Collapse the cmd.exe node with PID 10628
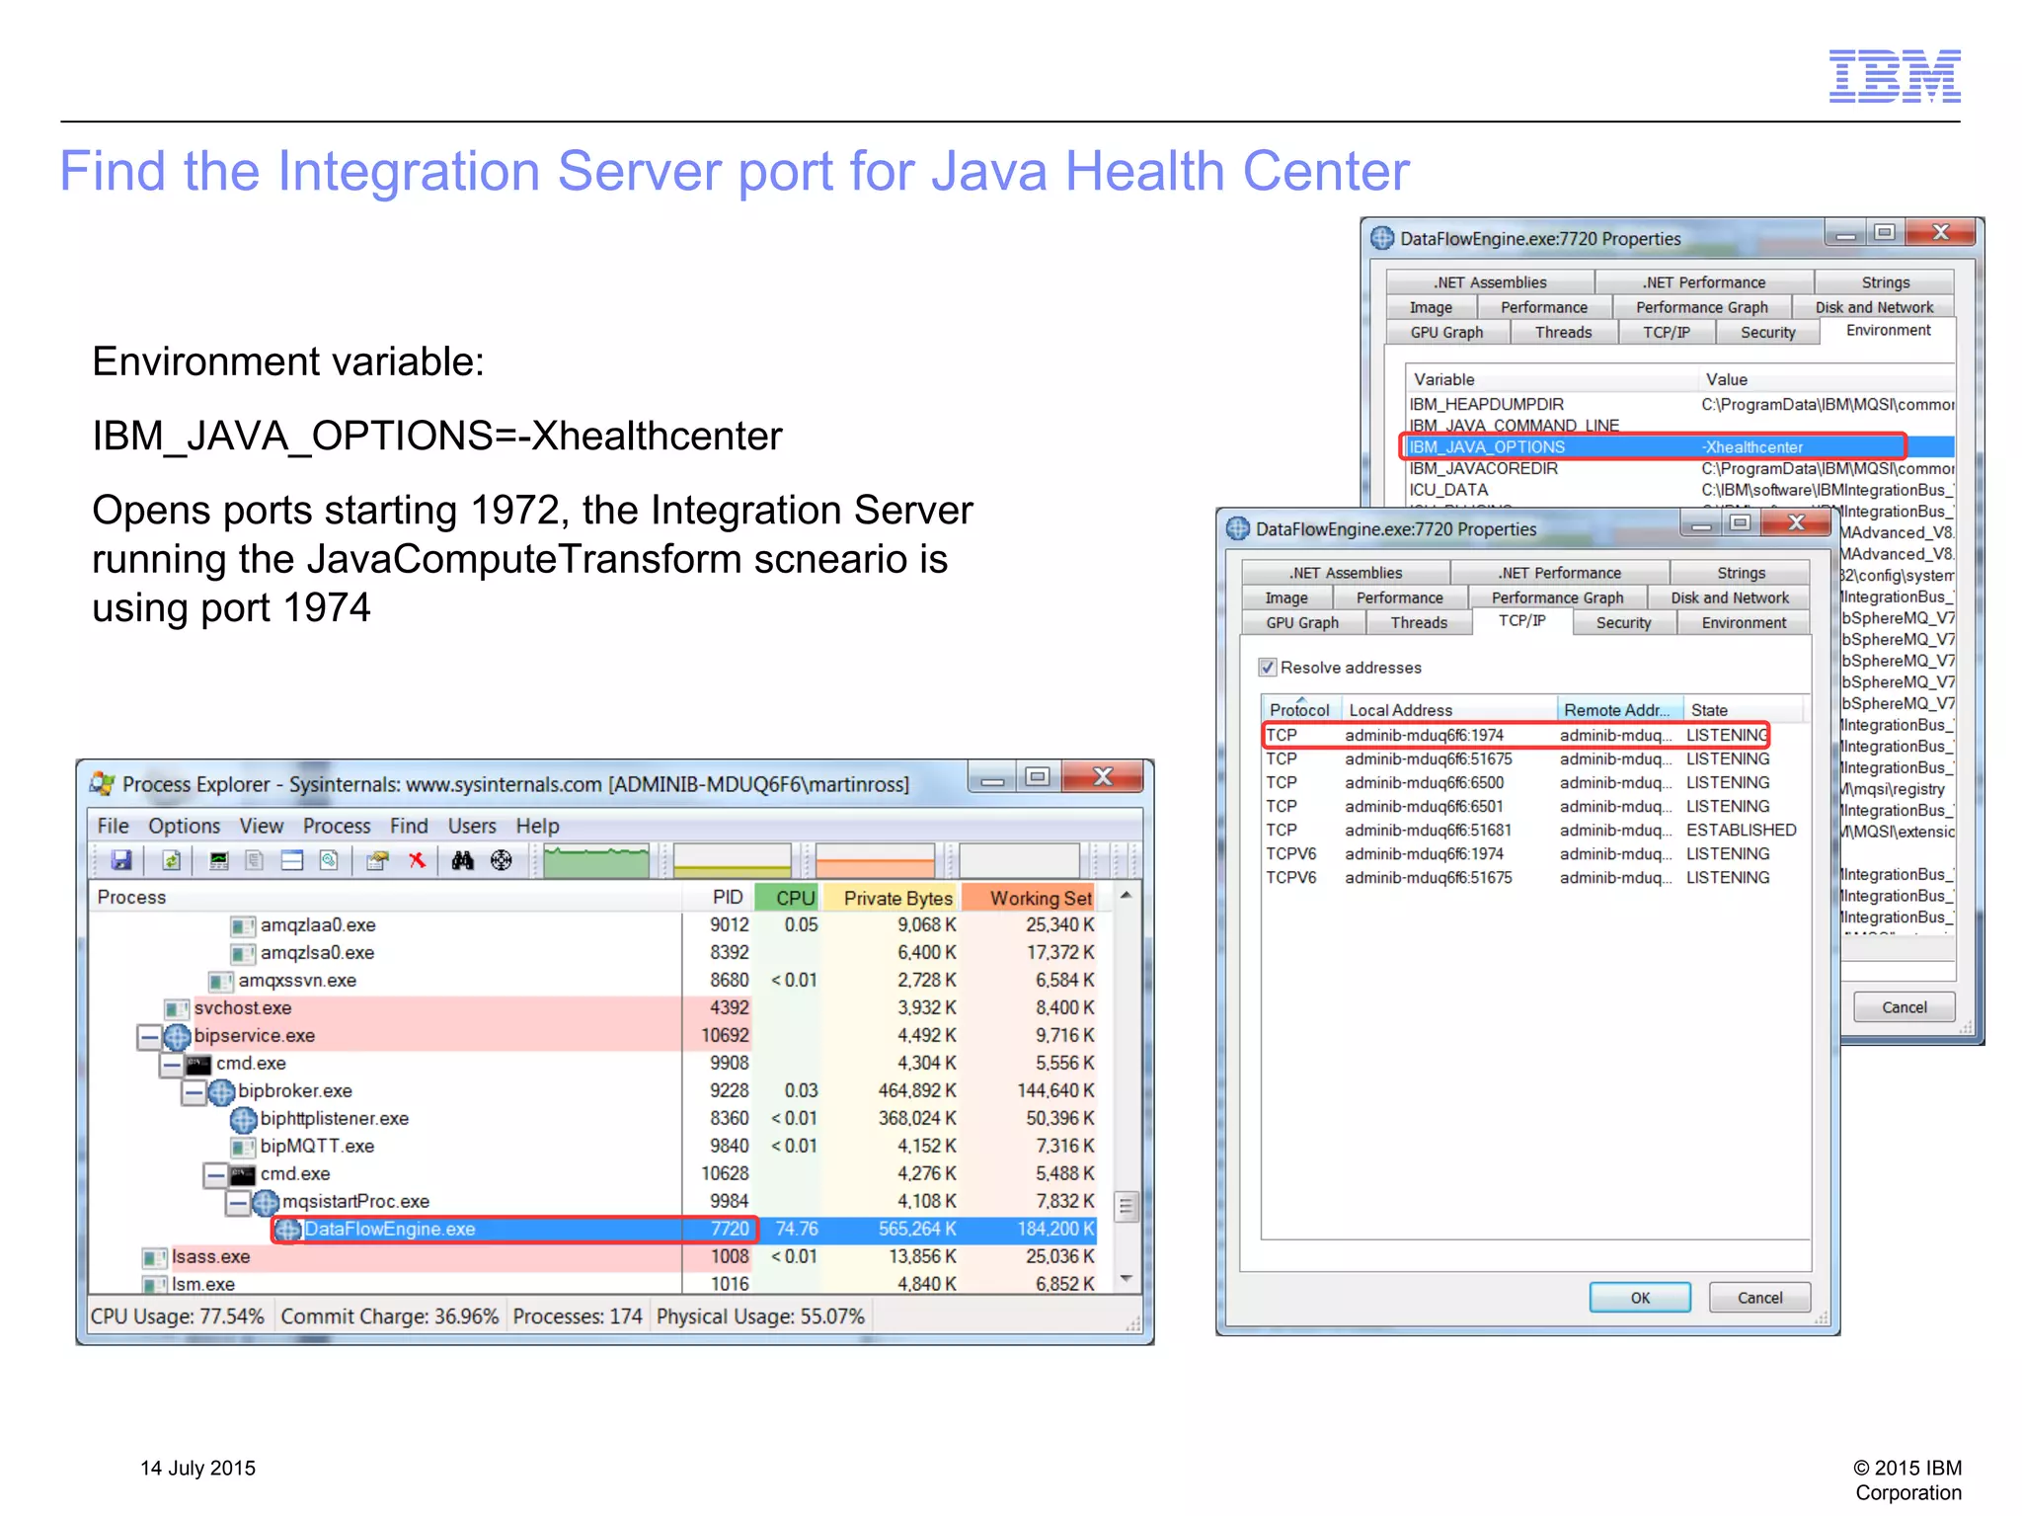The image size is (2022, 1516). pyautogui.click(x=215, y=1175)
